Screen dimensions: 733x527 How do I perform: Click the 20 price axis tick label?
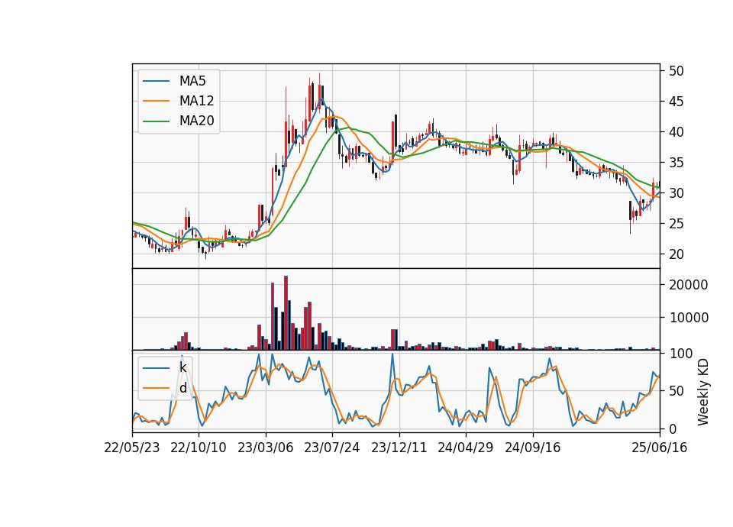coord(676,254)
